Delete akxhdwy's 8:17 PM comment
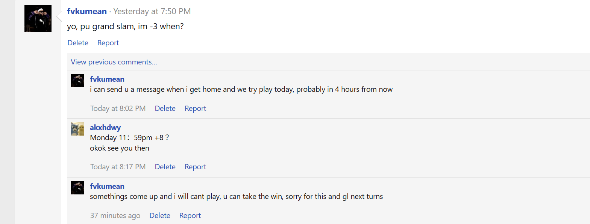Screen dimensions: 590x224 [165, 167]
